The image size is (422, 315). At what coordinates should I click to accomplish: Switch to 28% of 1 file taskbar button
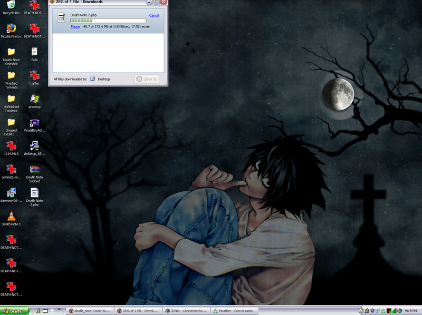(x=138, y=311)
